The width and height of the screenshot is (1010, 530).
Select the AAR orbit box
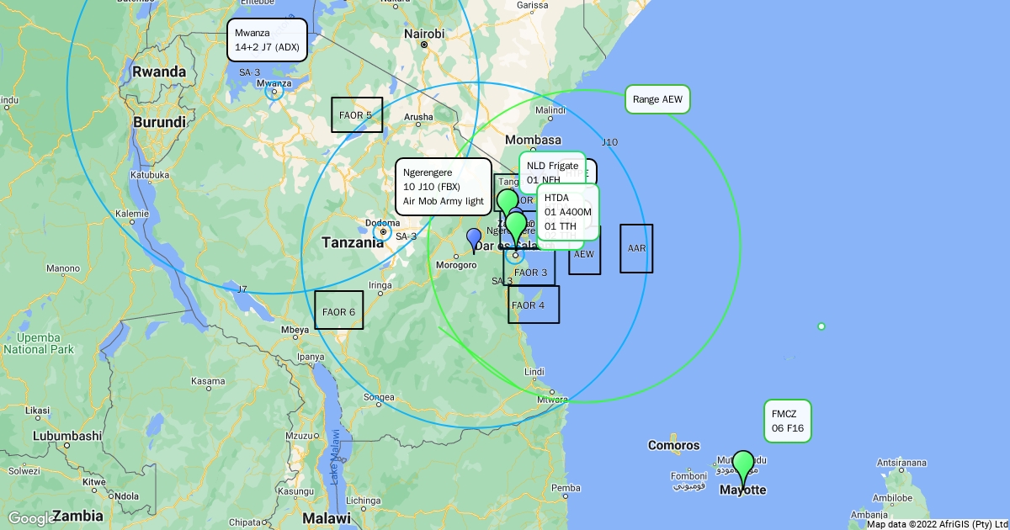click(x=636, y=248)
